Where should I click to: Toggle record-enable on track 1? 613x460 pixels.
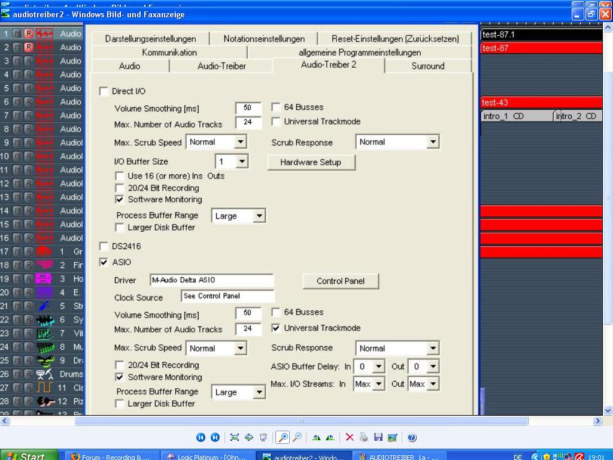point(29,34)
